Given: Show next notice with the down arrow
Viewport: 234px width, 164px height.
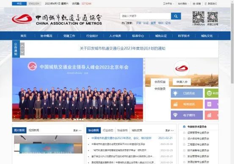Looking at the screenshot, I should pos(22,52).
